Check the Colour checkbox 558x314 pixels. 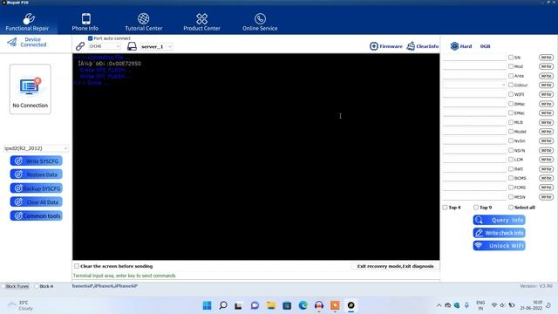pyautogui.click(x=511, y=85)
